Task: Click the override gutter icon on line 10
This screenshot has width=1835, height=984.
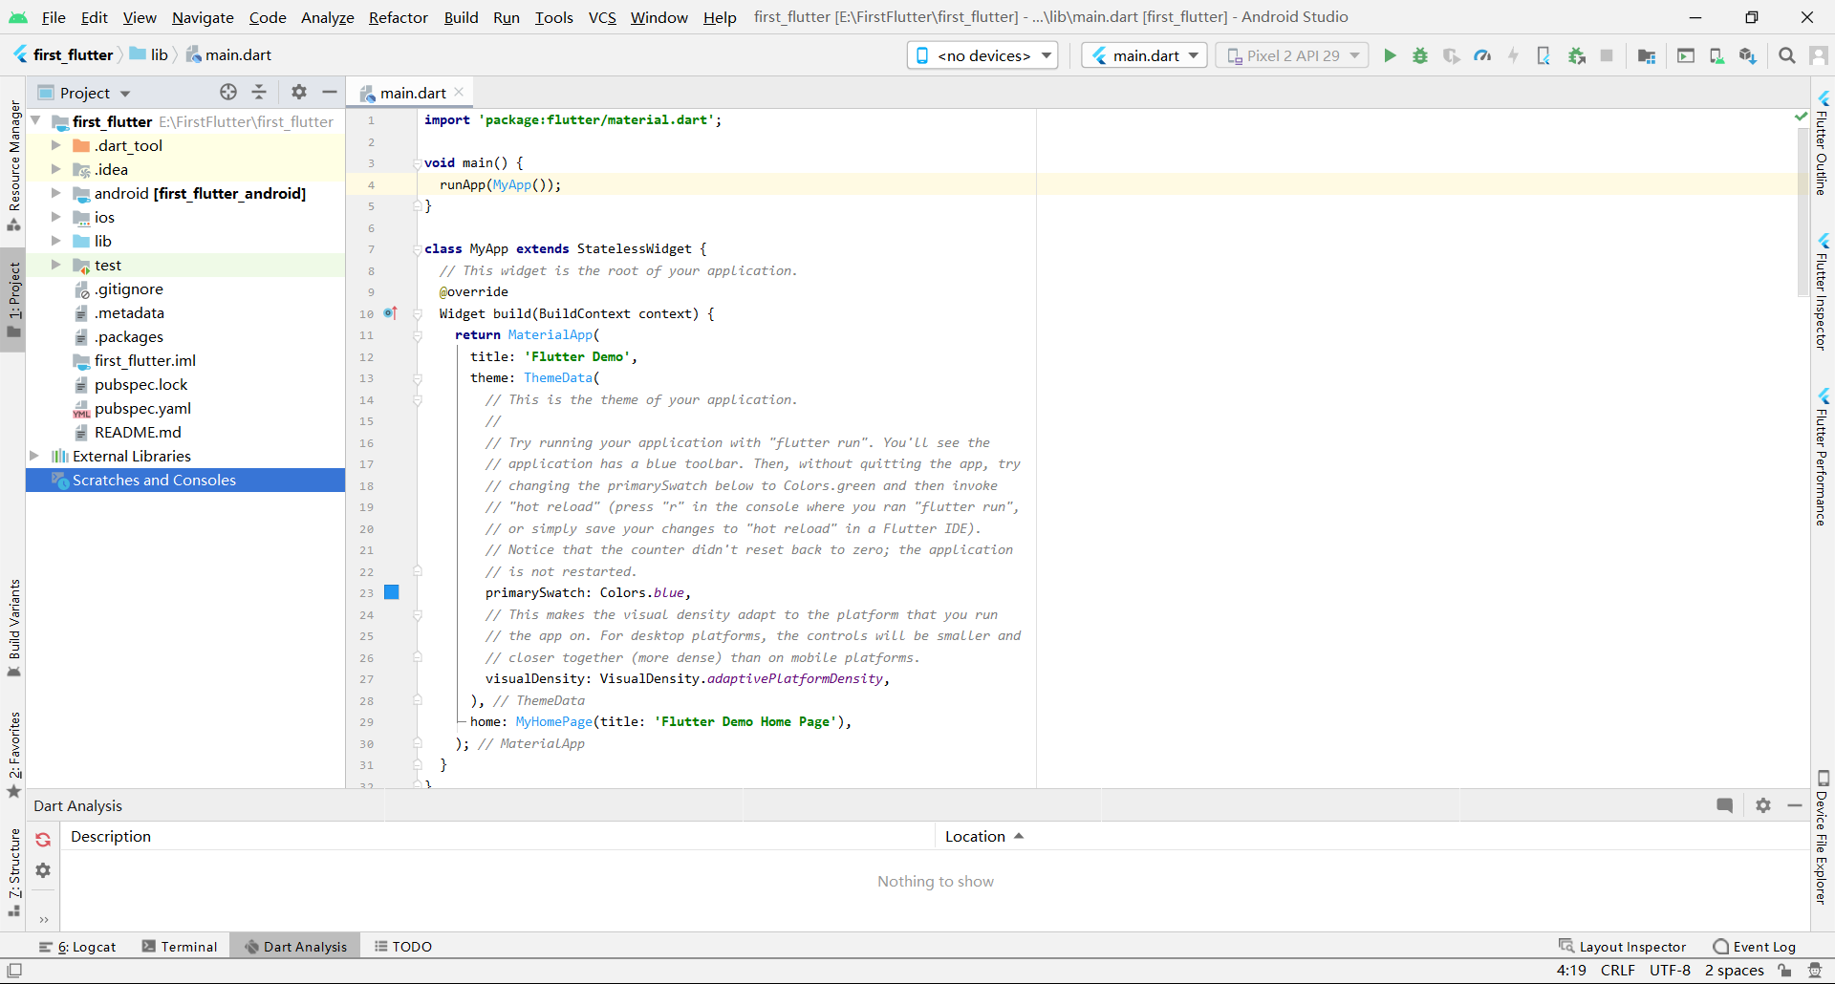Action: point(390,313)
